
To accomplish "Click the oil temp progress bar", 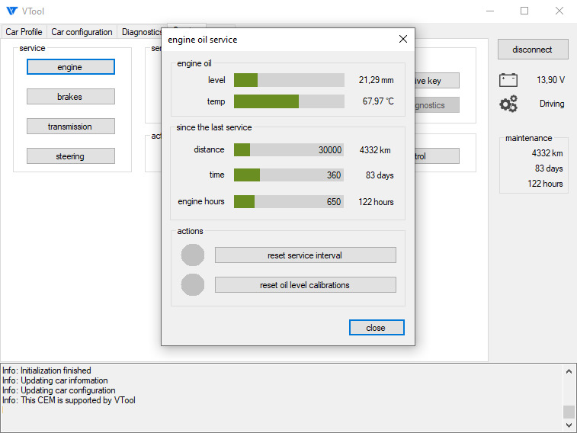I will [289, 101].
